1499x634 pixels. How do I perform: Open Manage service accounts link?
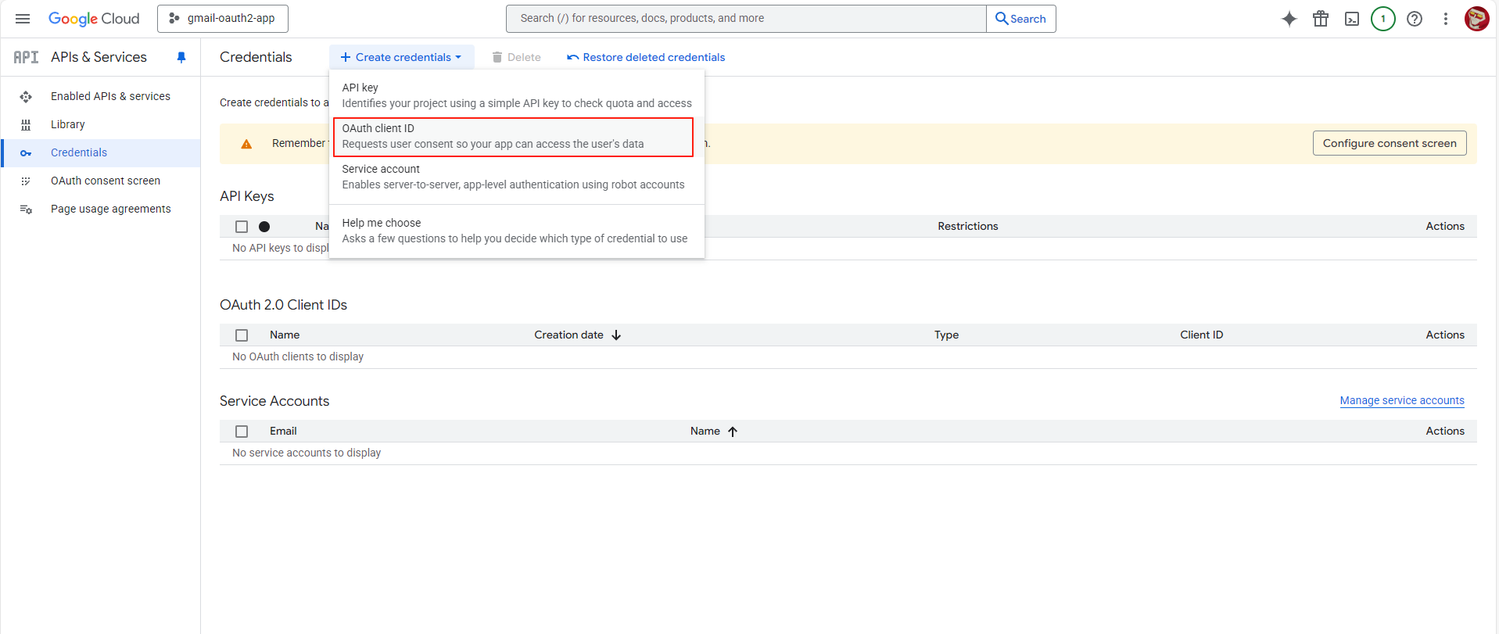click(1402, 400)
